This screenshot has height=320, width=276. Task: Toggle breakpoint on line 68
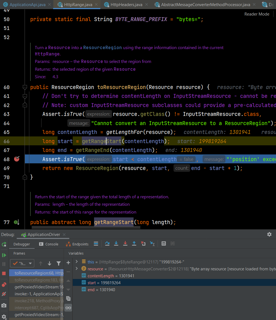click(x=17, y=159)
